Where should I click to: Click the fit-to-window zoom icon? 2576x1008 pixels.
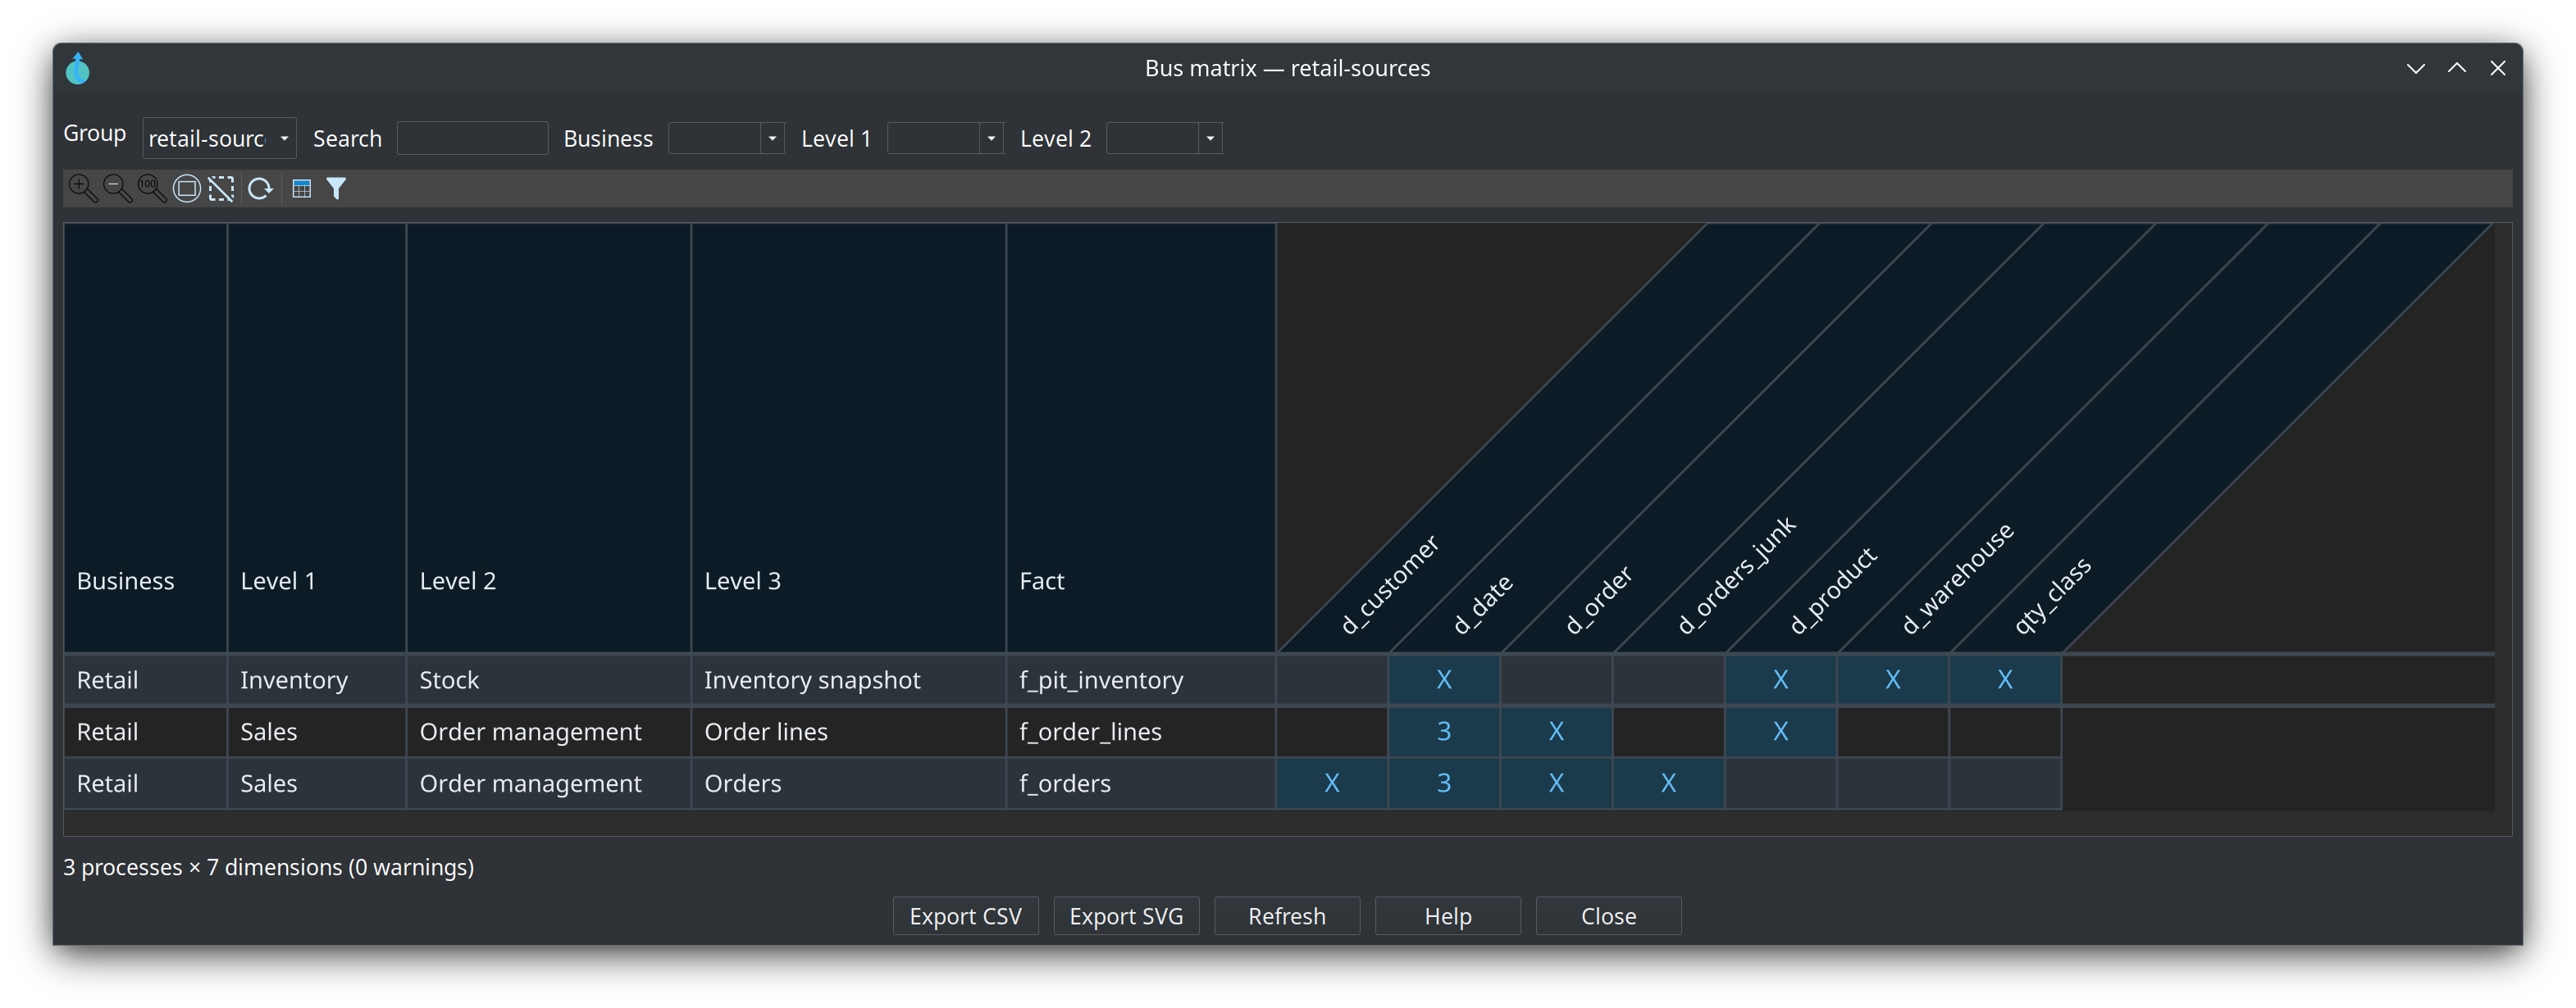coord(187,188)
